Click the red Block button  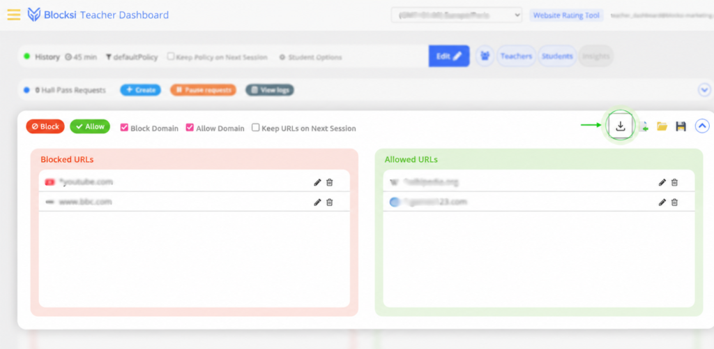45,126
